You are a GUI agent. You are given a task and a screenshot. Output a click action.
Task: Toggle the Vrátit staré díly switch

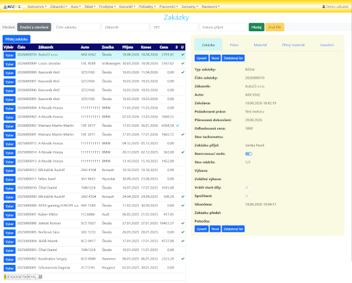(249, 187)
